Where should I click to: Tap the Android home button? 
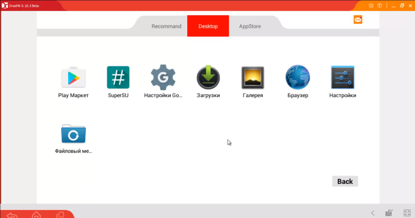tap(36, 215)
